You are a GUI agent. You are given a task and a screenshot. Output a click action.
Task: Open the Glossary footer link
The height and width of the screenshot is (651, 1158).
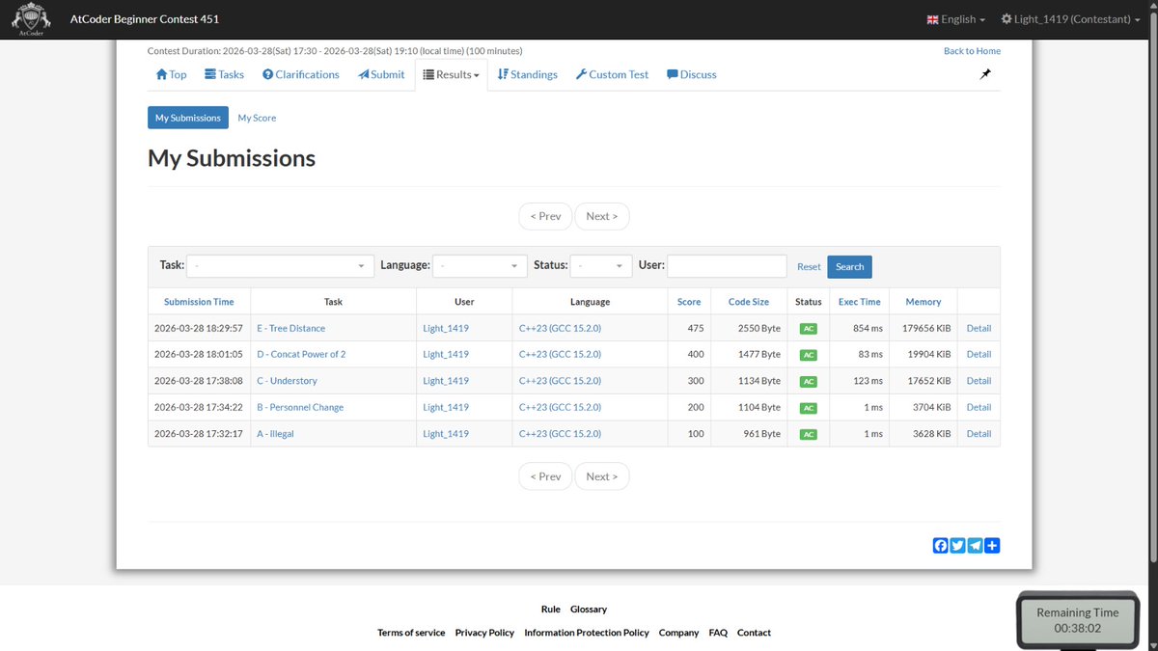[589, 610]
